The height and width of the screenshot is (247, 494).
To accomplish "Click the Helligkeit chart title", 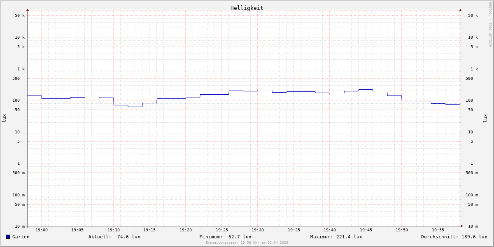I will coord(247,8).
